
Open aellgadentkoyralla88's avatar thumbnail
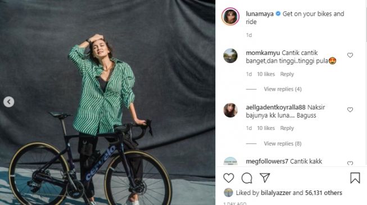230,110
